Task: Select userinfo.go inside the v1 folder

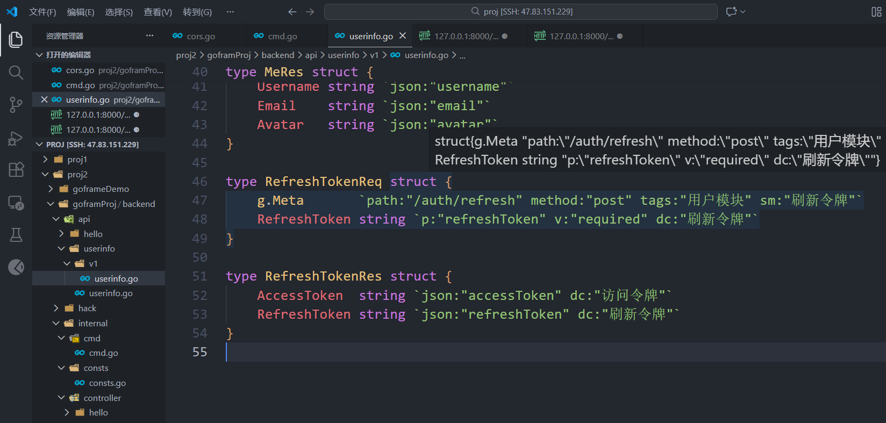Action: (x=99, y=278)
